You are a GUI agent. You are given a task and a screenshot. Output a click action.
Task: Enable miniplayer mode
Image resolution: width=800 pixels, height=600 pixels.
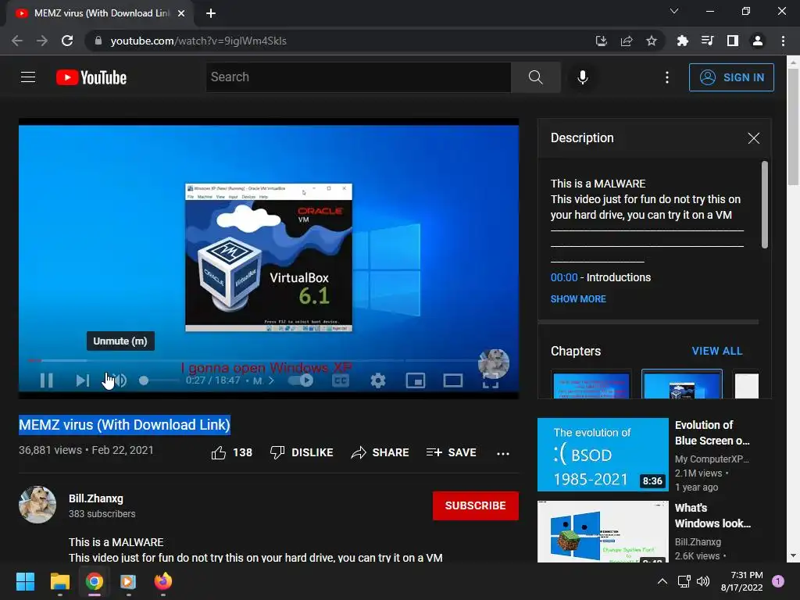coord(416,380)
